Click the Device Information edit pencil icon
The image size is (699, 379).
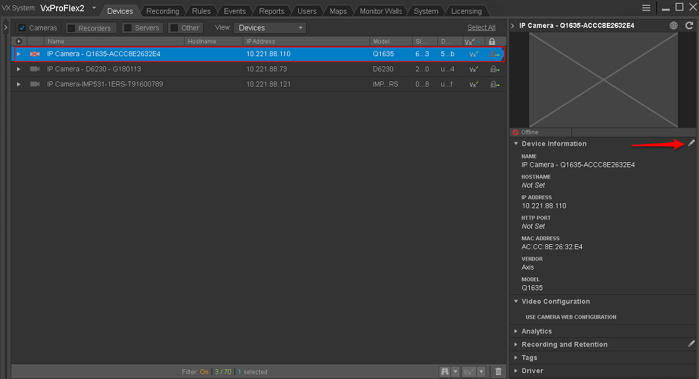(x=691, y=143)
